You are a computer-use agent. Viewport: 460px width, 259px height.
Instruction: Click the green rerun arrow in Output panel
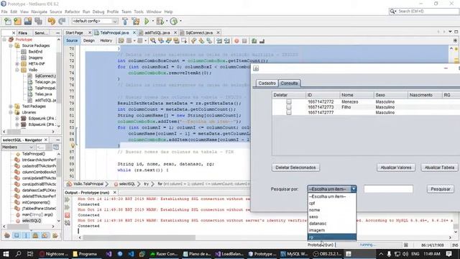click(x=67, y=200)
